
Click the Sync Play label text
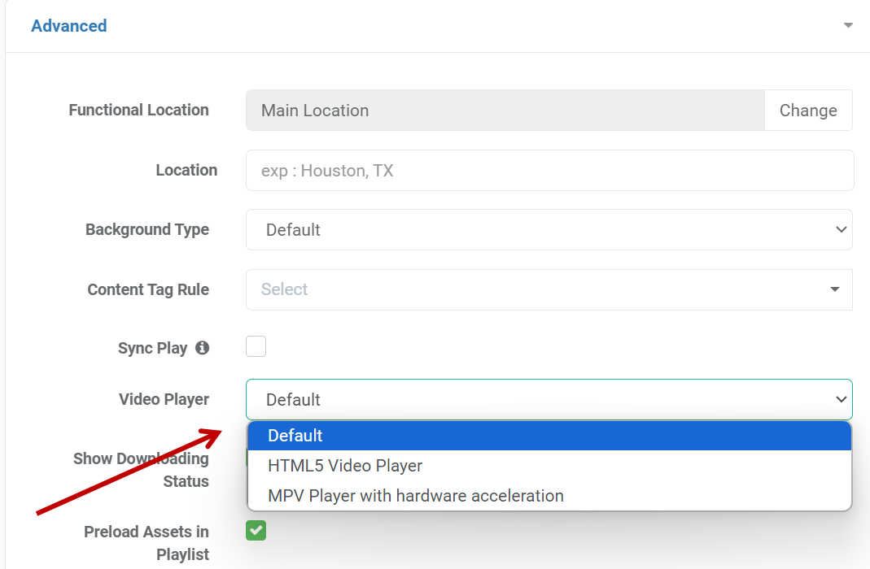[x=152, y=348]
